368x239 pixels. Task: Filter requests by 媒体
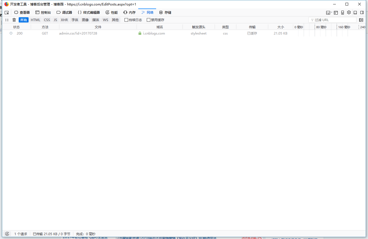point(96,20)
